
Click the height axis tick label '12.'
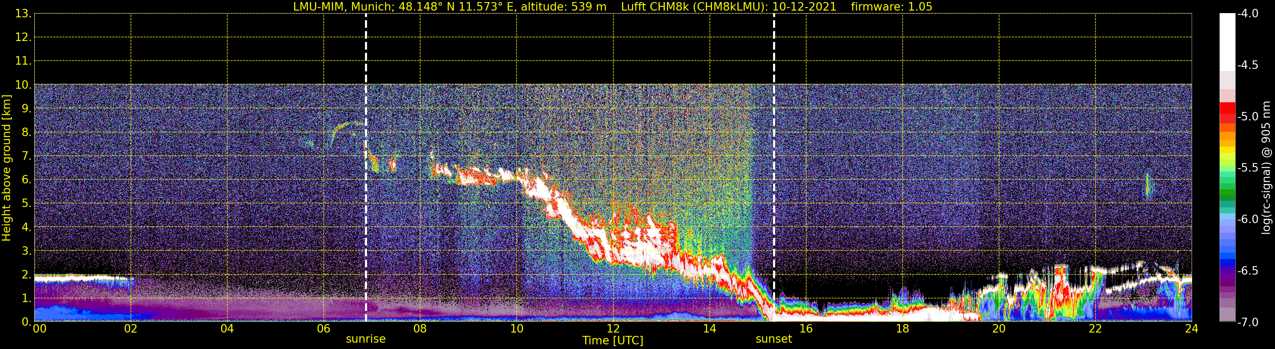click(x=23, y=38)
